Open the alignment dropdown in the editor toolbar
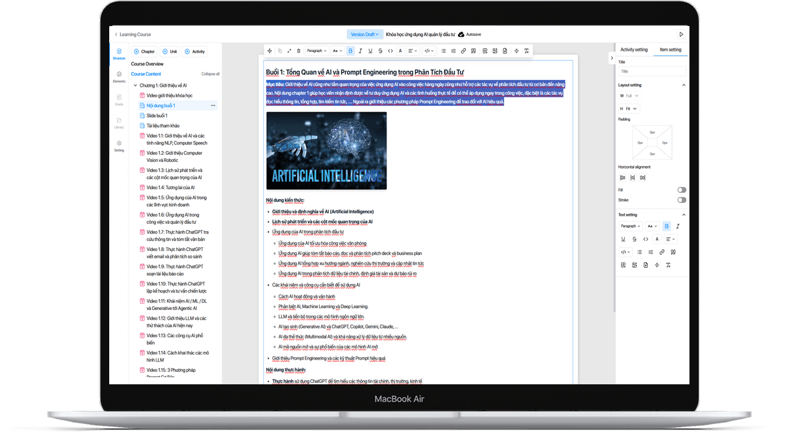 [413, 51]
